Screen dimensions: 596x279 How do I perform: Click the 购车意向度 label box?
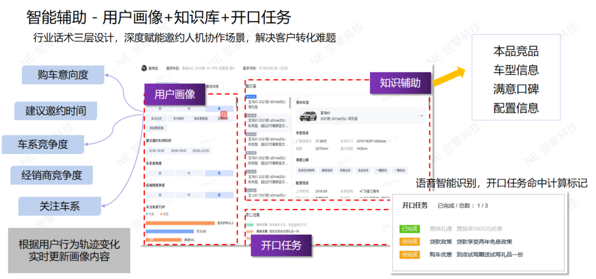[63, 75]
